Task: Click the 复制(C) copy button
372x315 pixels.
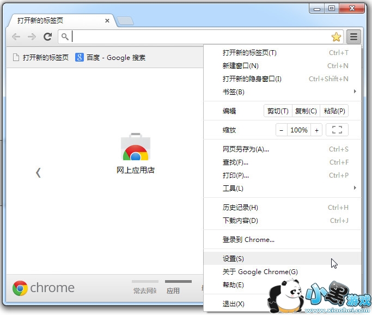Action: (x=306, y=111)
